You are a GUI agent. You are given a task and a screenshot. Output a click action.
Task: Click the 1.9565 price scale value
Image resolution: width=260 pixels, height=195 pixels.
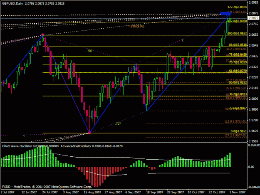pyautogui.click(x=254, y=141)
